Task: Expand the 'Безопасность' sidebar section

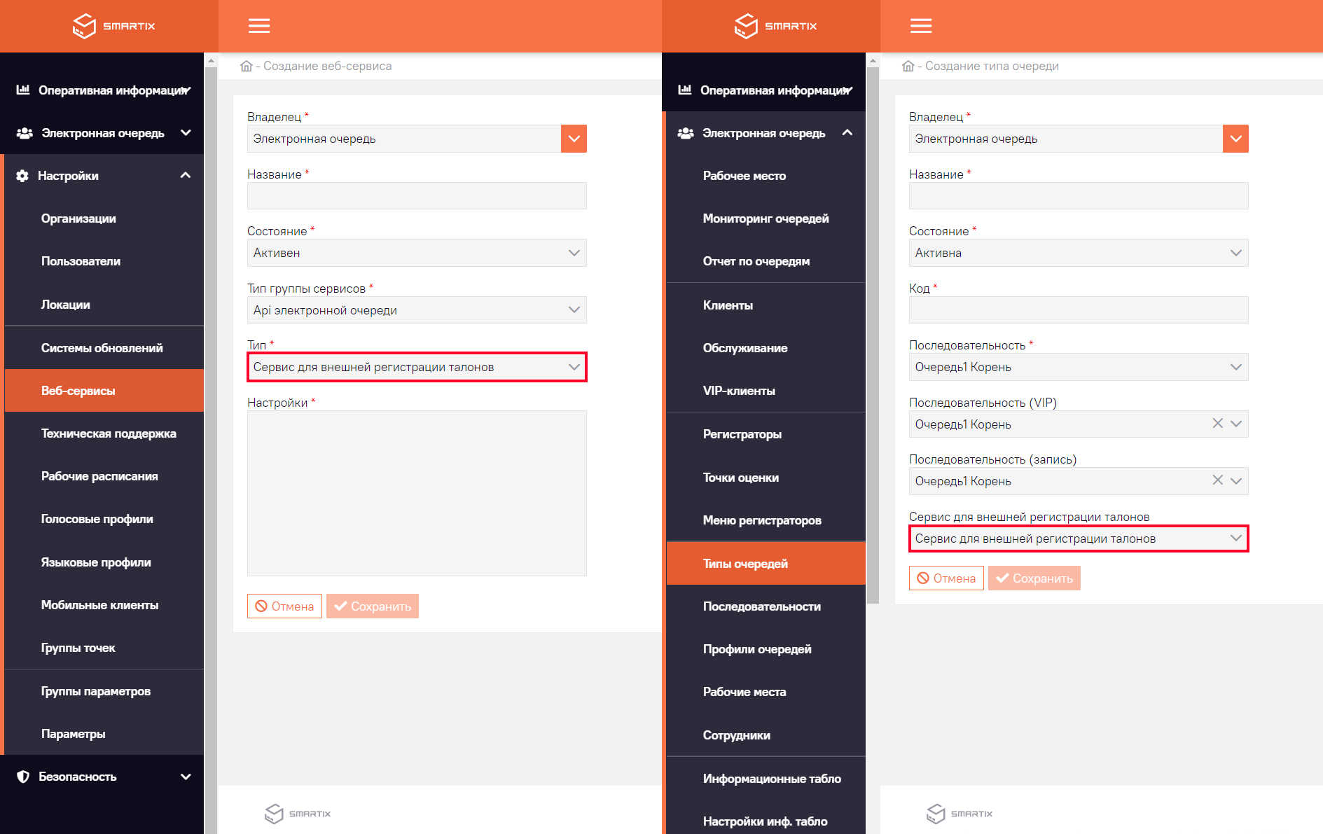Action: [x=186, y=776]
